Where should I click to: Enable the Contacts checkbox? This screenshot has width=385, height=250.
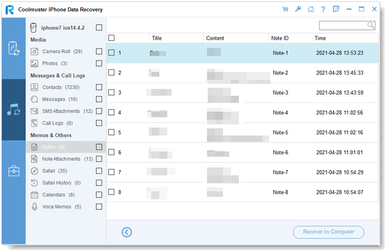(x=99, y=87)
